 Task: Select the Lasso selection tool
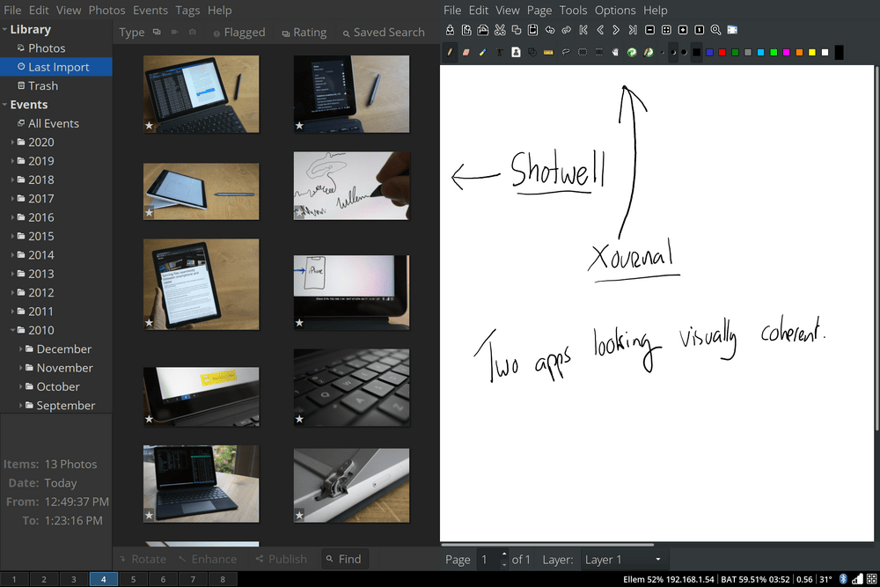pos(564,52)
